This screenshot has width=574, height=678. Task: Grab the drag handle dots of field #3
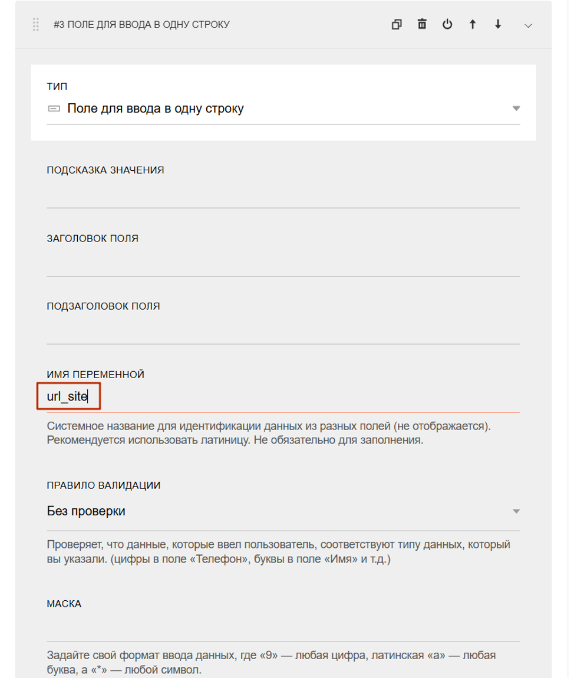pyautogui.click(x=36, y=25)
